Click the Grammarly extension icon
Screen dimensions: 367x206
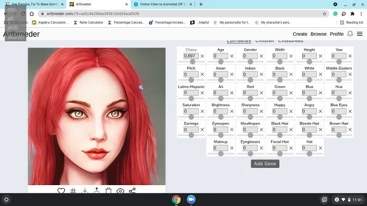[x=335, y=14]
